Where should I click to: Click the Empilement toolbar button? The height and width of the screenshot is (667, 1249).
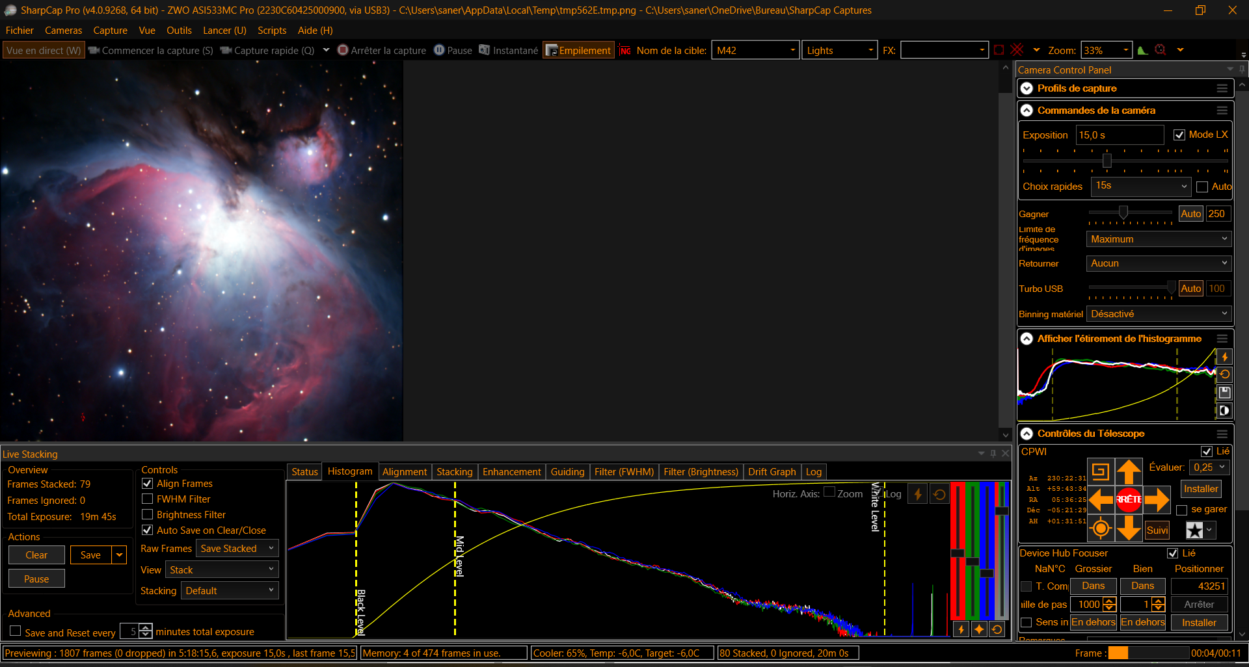pos(579,50)
